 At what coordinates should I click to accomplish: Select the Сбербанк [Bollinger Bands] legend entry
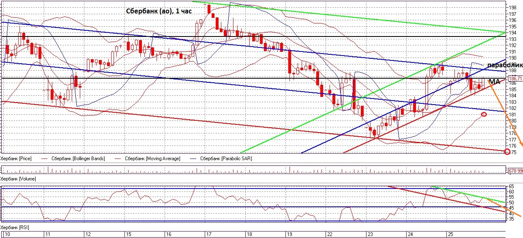coord(78,159)
